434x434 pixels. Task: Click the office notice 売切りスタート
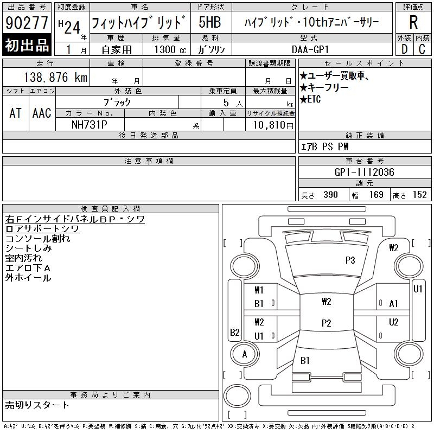tap(37, 405)
